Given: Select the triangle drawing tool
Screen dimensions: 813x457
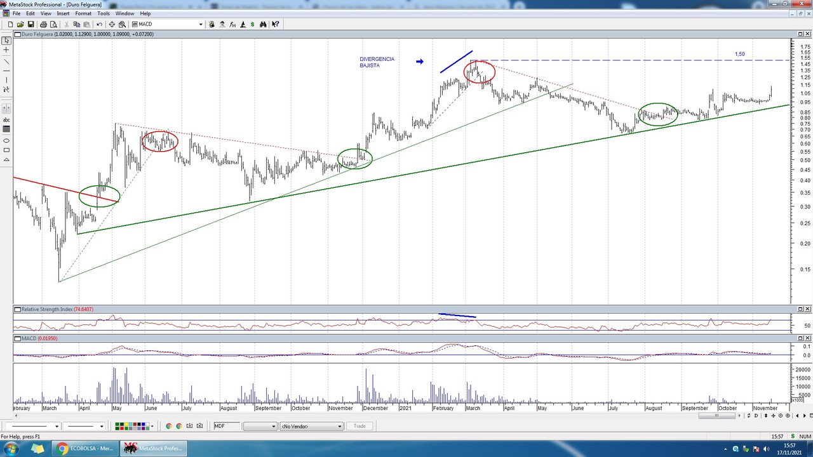Looking at the screenshot, I should pos(6,159).
